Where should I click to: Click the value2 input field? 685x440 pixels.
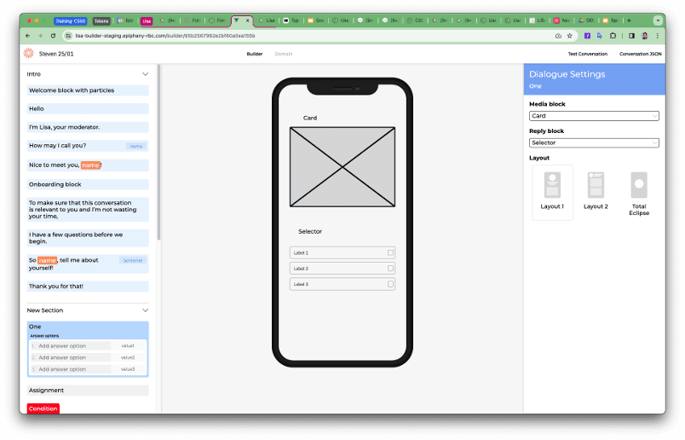[x=128, y=357]
